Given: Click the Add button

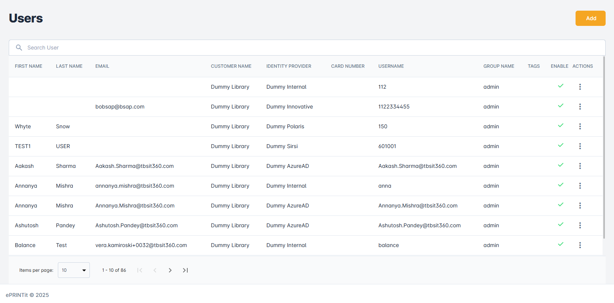Looking at the screenshot, I should click(590, 18).
